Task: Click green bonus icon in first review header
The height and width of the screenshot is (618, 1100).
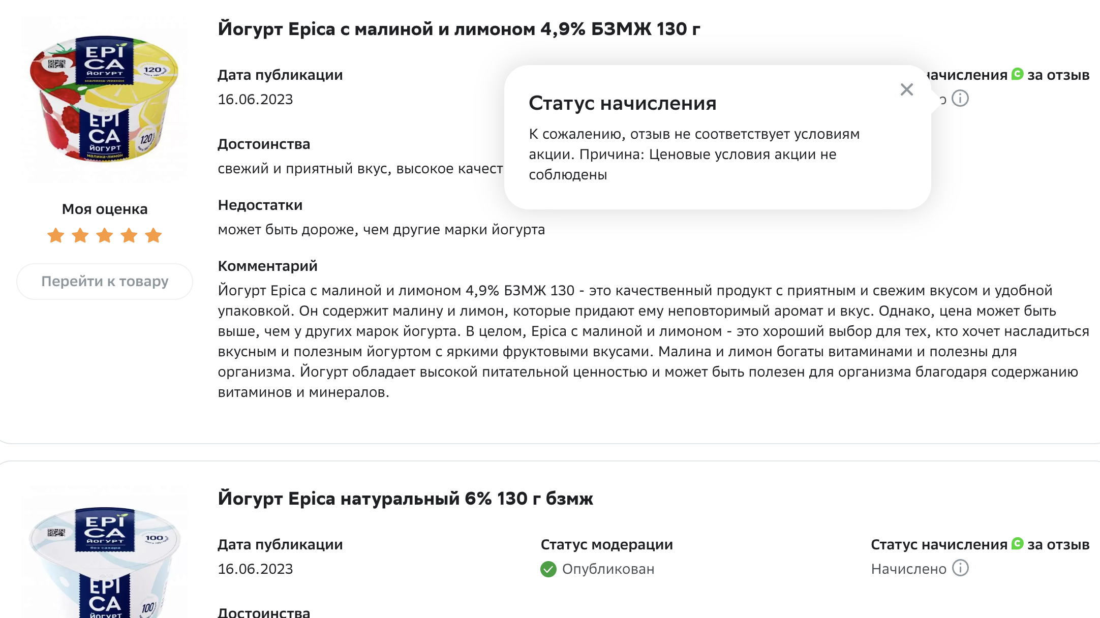Action: (x=1017, y=74)
